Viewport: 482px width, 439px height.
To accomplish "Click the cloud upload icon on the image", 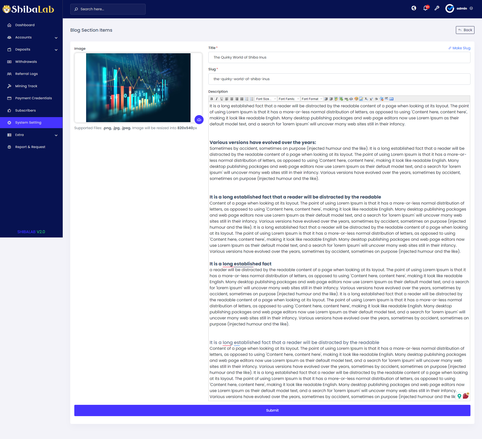I will 199,120.
